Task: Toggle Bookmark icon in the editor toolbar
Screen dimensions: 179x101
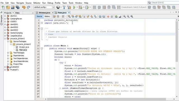Action: click(x=95, y=17)
